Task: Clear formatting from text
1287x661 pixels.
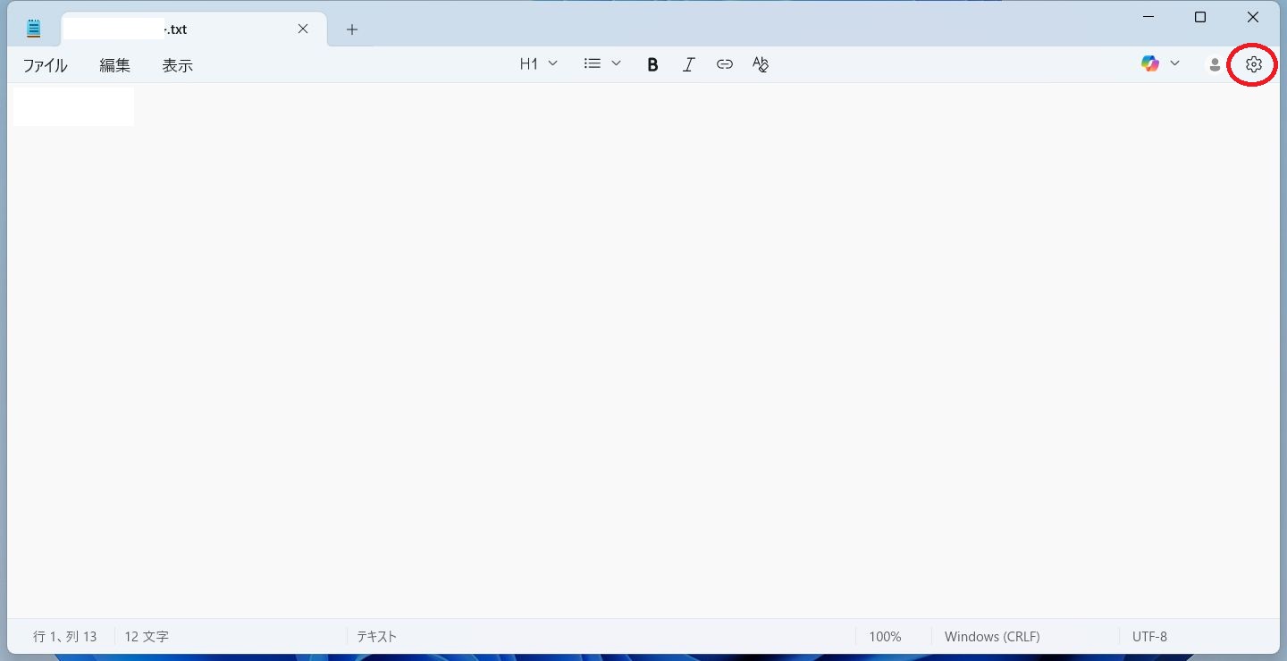Action: [x=760, y=63]
